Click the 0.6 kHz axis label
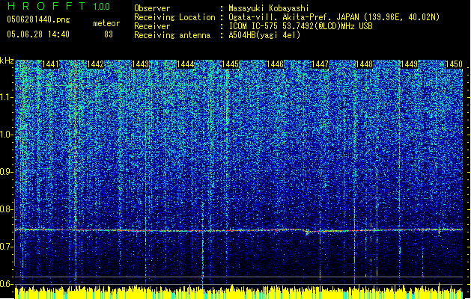 (6, 284)
